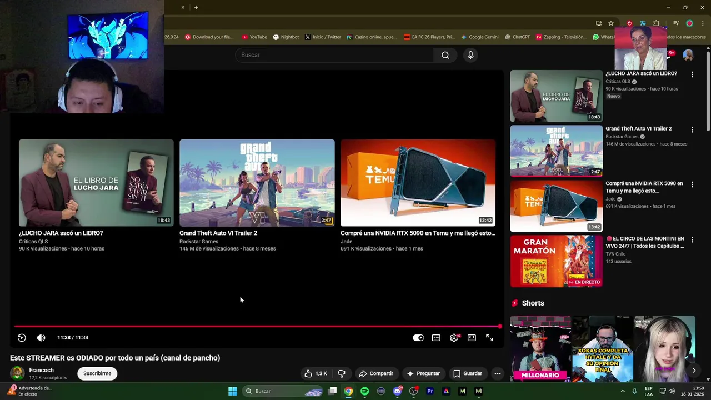711x400 pixels.
Task: Open Spotify from taskbar
Action: tap(364, 391)
